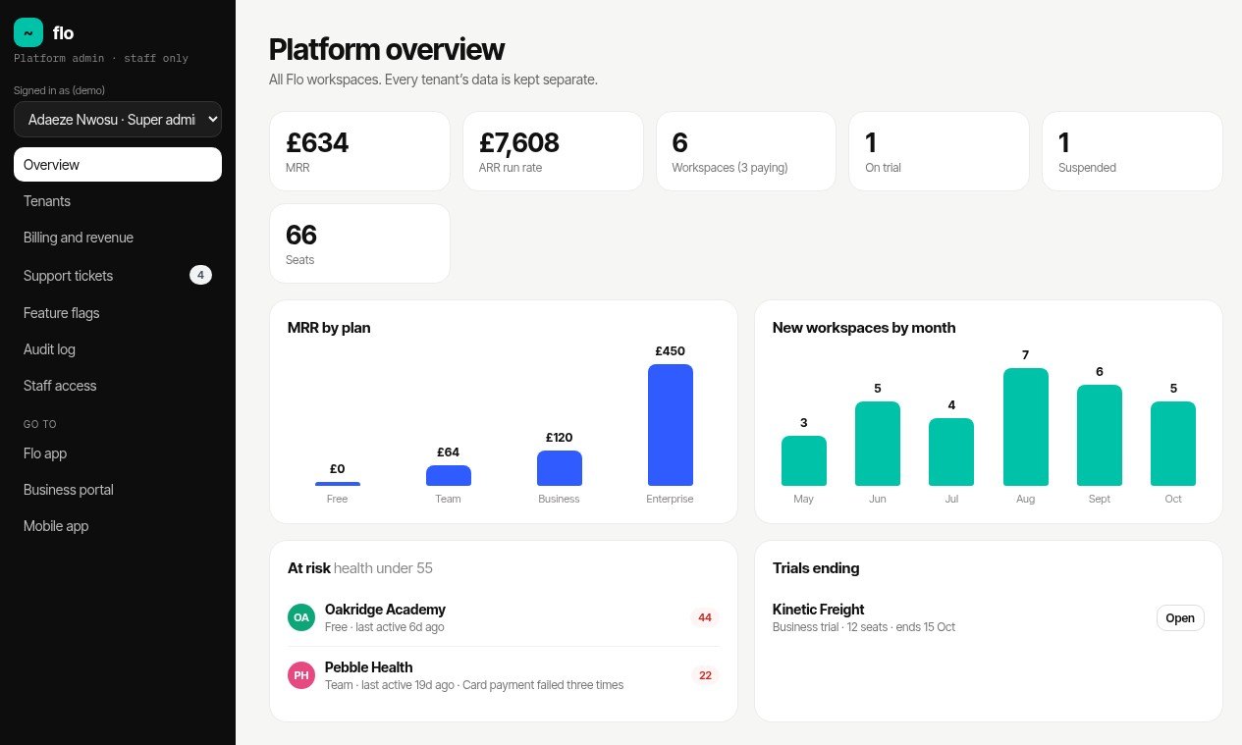
Task: Click the Jun bar in new workspaces chart
Action: (878, 444)
